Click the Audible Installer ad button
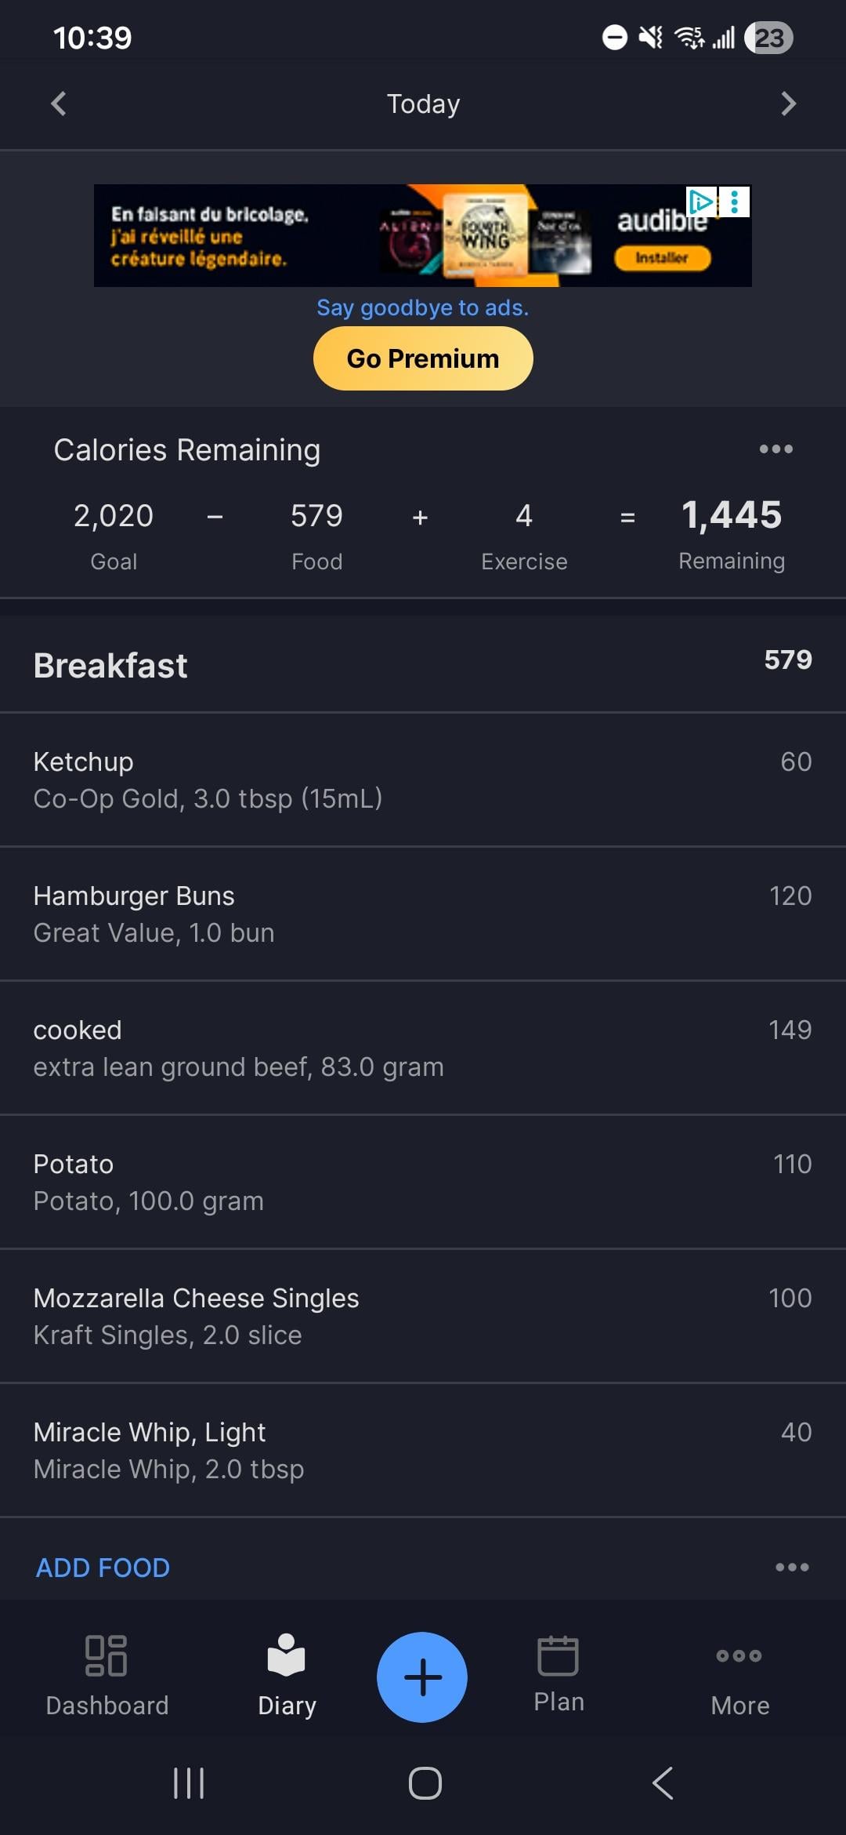Image resolution: width=846 pixels, height=1835 pixels. 662,258
